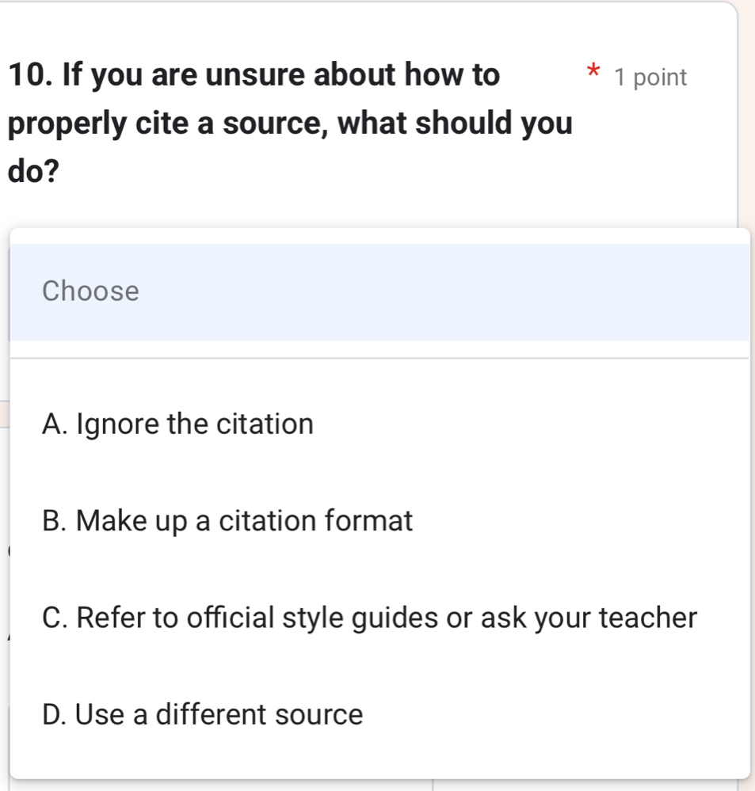The height and width of the screenshot is (791, 755).
Task: Click the highlighted 'Choose' placeholder option
Action: [x=91, y=291]
